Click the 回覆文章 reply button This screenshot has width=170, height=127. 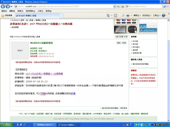click(x=122, y=37)
